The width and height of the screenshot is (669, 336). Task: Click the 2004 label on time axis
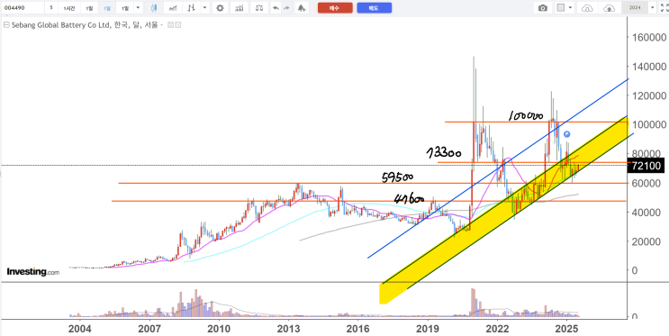pos(80,329)
